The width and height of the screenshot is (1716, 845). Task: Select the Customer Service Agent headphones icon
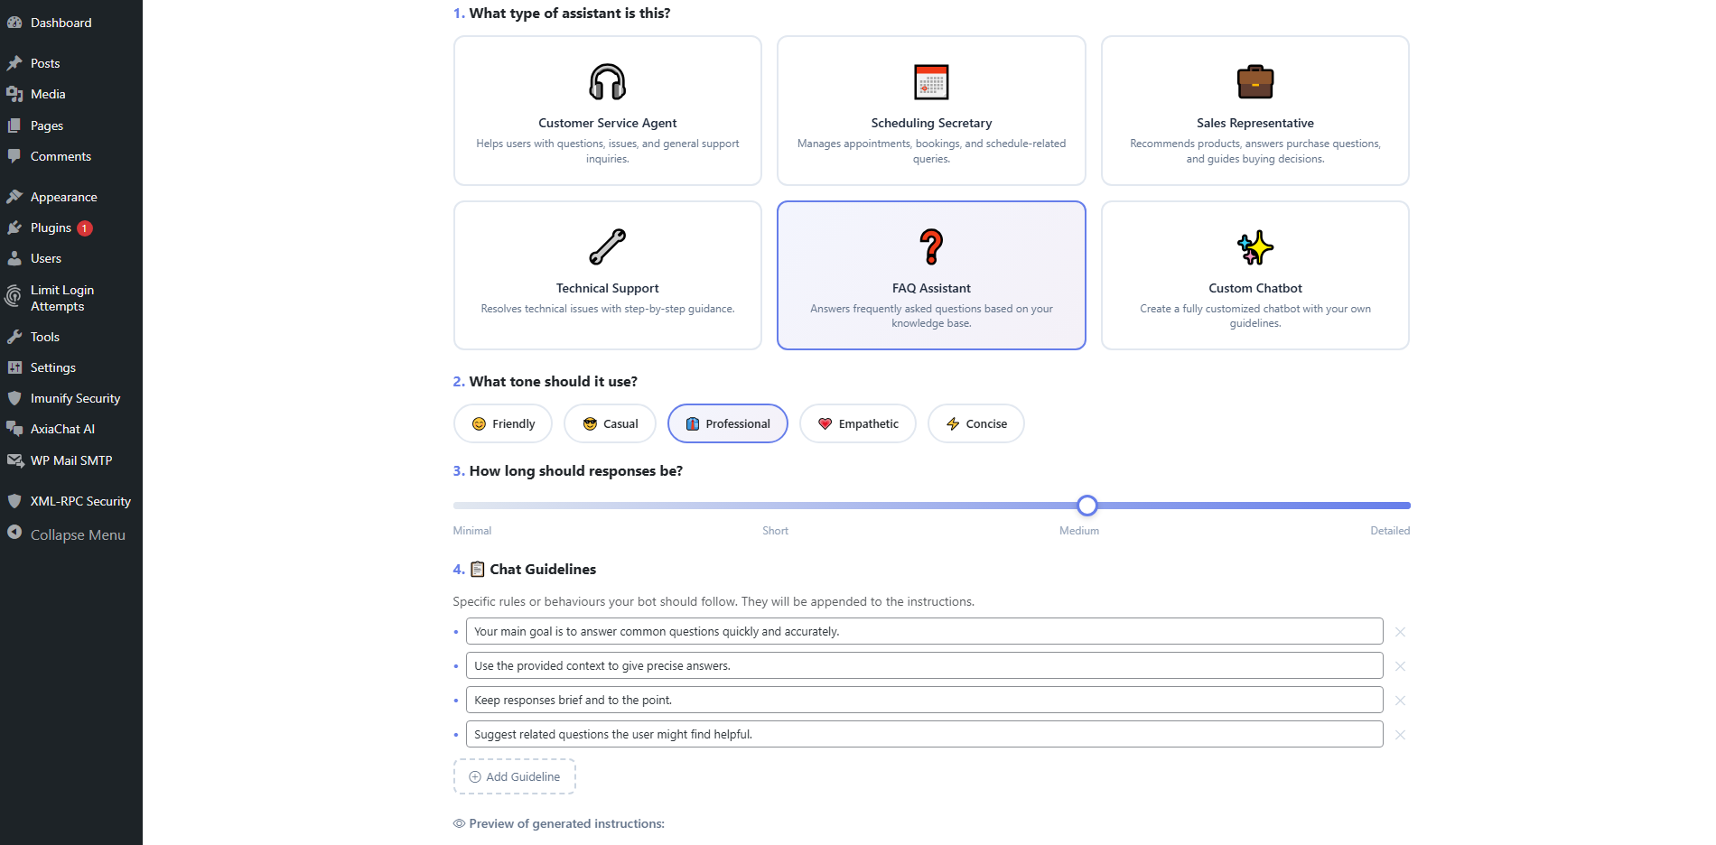(x=607, y=82)
